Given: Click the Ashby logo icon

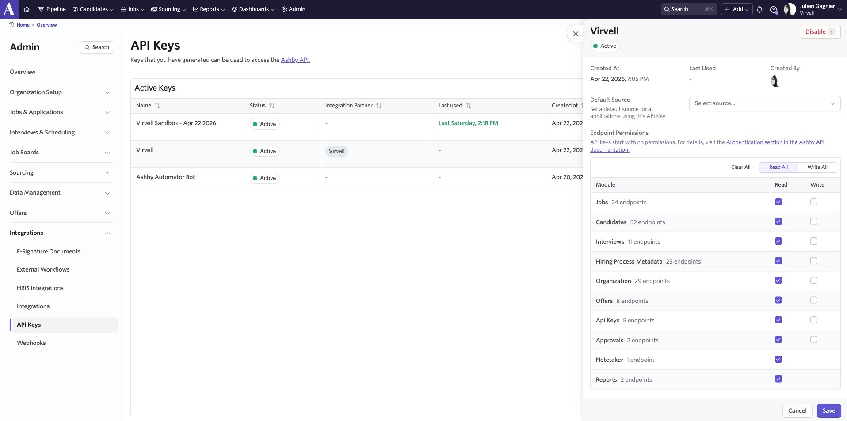Looking at the screenshot, I should coord(9,9).
